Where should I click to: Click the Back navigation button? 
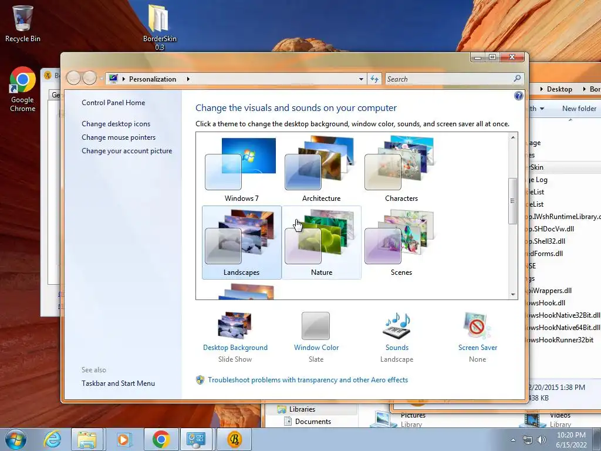pyautogui.click(x=73, y=78)
